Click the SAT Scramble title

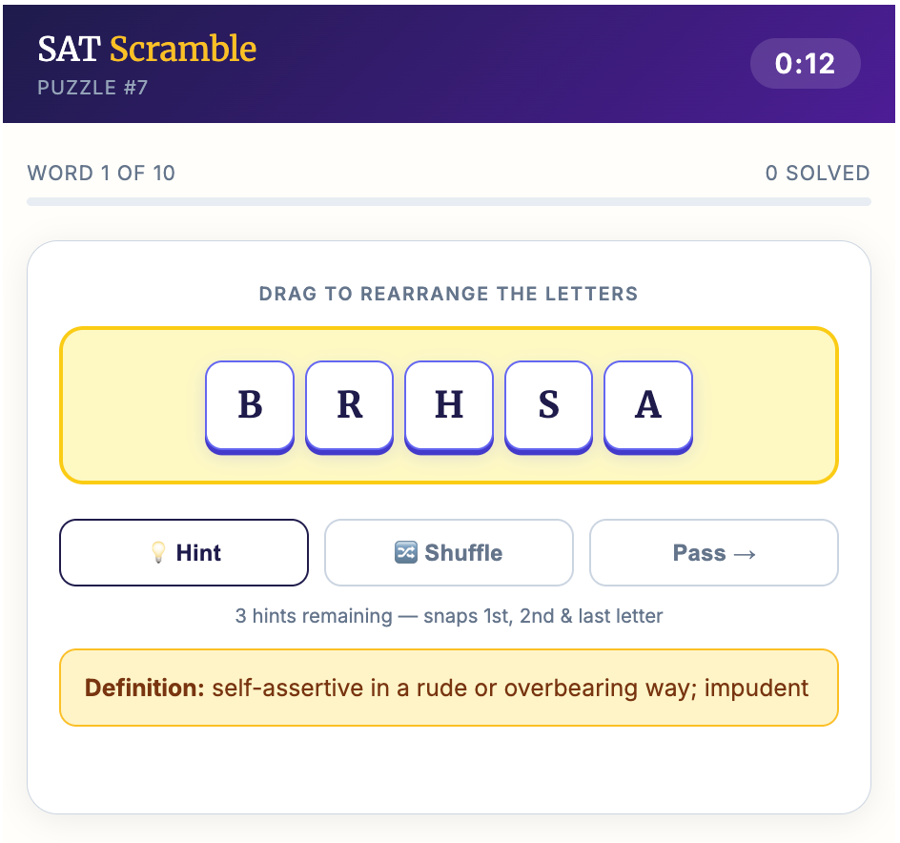coord(147,49)
